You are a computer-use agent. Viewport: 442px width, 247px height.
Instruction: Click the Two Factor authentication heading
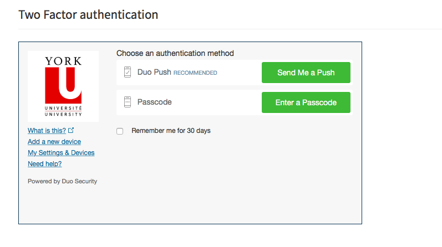click(88, 14)
